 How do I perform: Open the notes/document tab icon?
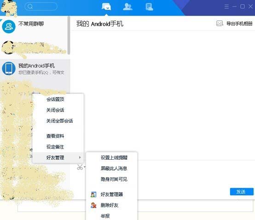(x=149, y=7)
